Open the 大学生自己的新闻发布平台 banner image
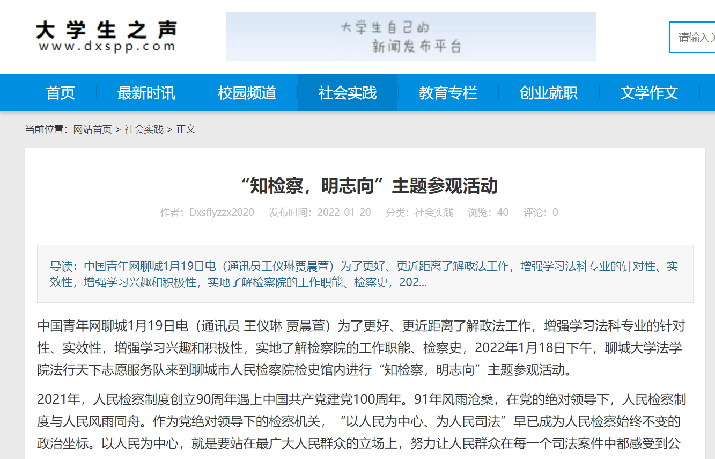 (x=411, y=37)
